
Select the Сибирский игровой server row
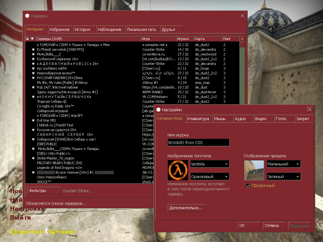[89, 111]
